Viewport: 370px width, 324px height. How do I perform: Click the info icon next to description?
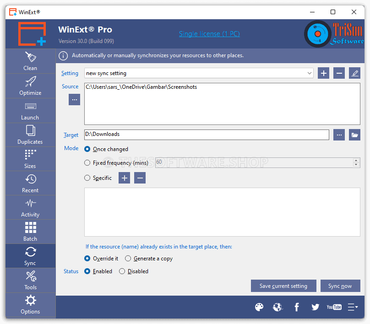click(63, 56)
